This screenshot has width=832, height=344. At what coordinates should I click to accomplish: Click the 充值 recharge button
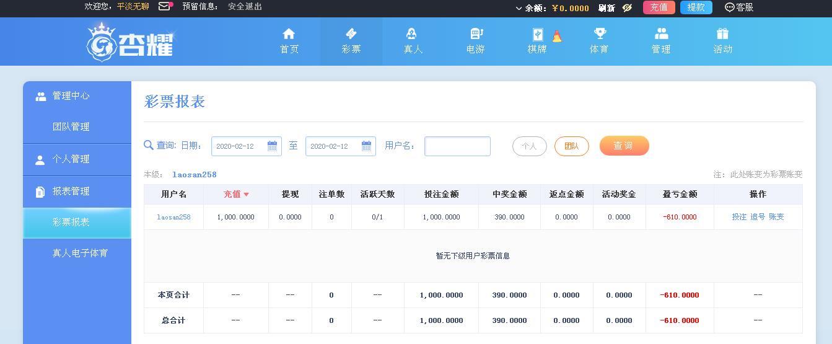[x=659, y=7]
